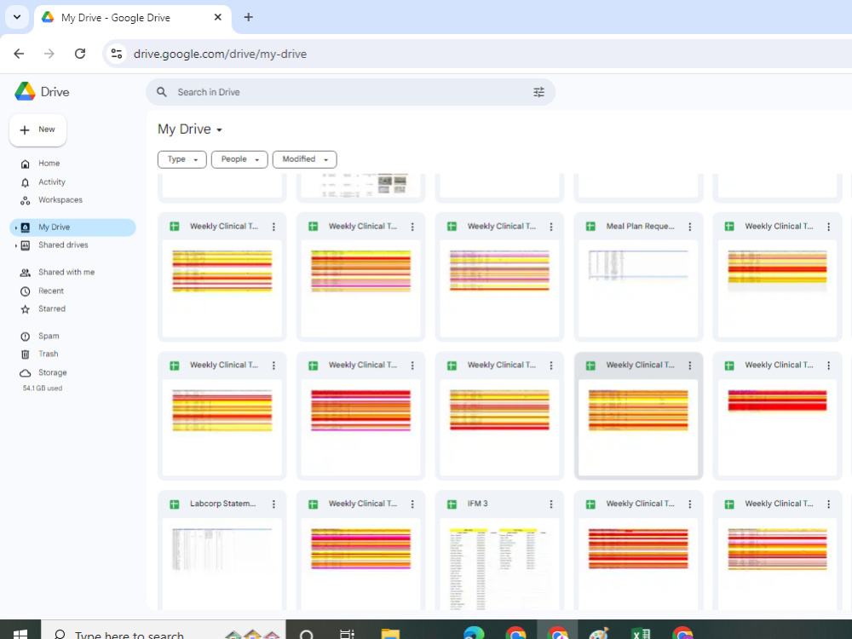View site information for drive.google.com

(x=116, y=54)
